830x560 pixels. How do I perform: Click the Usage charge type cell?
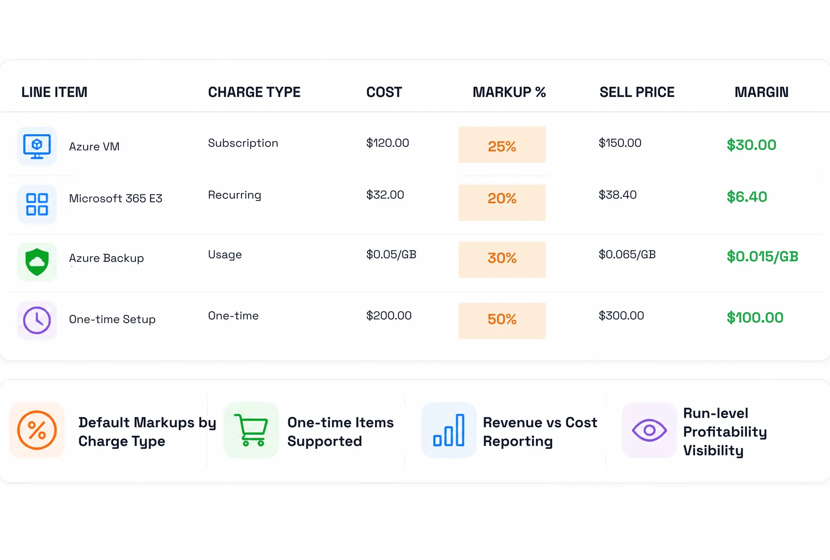pyautogui.click(x=225, y=255)
